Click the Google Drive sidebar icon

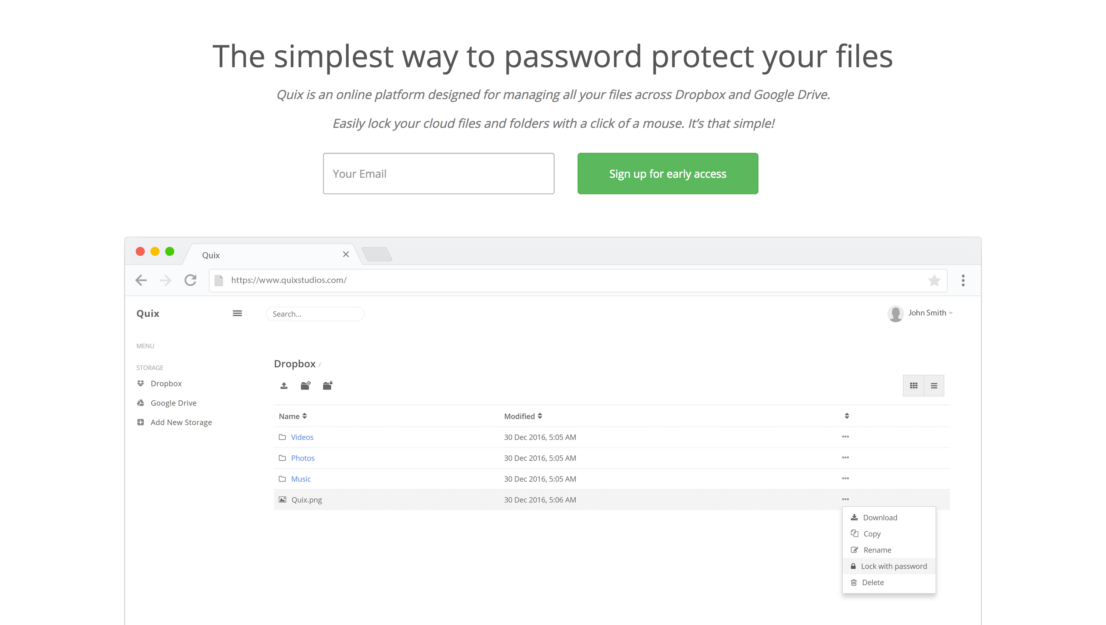pyautogui.click(x=141, y=403)
